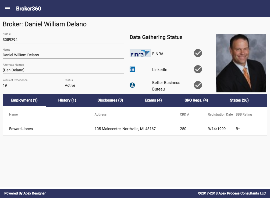Open the History (1) tab
Screen dimensions: 270x198
click(x=67, y=100)
